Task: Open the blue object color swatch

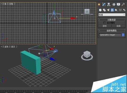Action: click(123, 35)
